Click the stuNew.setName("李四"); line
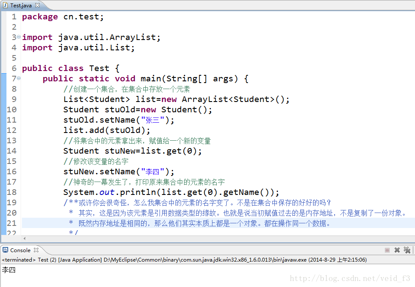415x287 pixels. tap(119, 172)
